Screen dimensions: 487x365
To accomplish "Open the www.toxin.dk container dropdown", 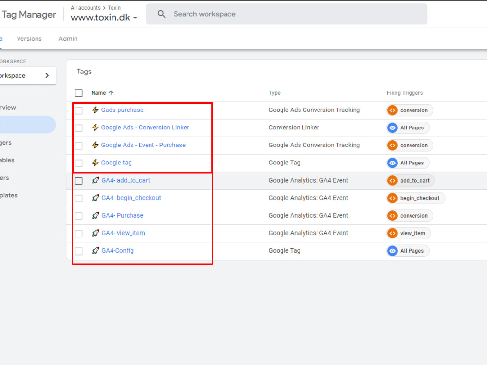I will click(135, 17).
